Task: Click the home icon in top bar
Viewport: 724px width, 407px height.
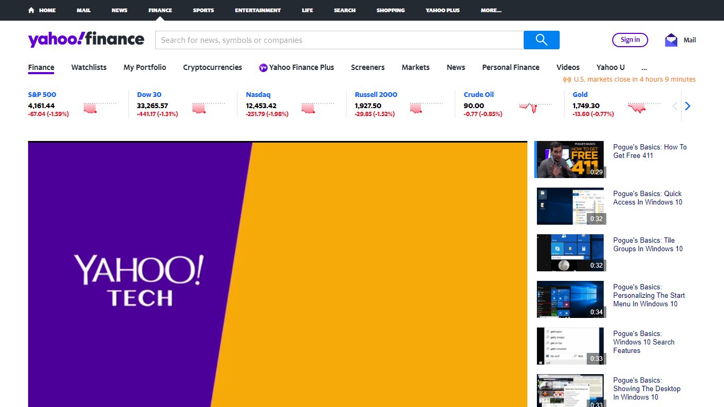Action: pos(31,10)
